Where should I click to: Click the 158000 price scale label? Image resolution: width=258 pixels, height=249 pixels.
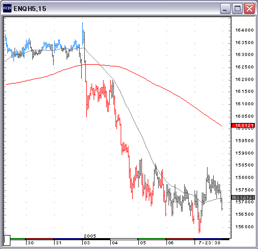[244, 177]
